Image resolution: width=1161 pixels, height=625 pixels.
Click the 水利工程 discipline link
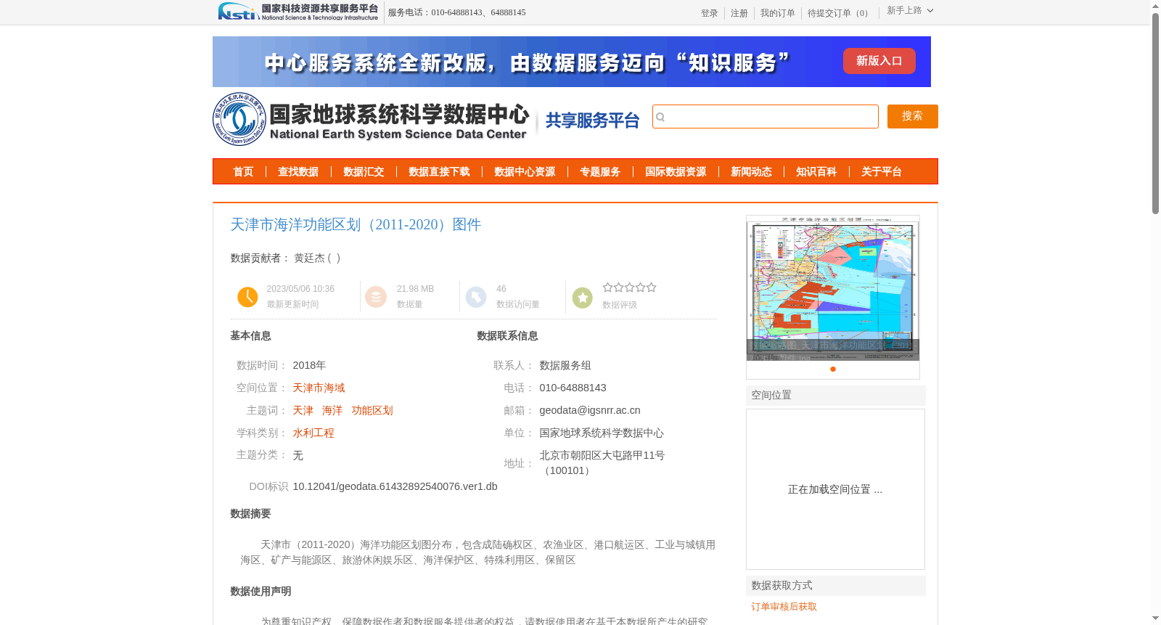(x=313, y=433)
